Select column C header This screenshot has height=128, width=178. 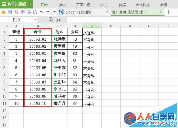coord(59,26)
